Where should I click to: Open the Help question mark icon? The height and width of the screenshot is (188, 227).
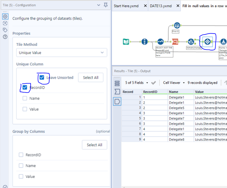tap(5, 37)
